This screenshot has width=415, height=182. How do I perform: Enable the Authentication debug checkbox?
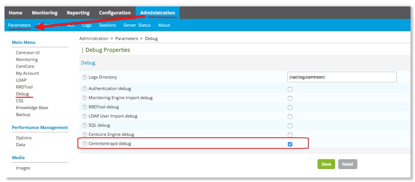click(290, 89)
